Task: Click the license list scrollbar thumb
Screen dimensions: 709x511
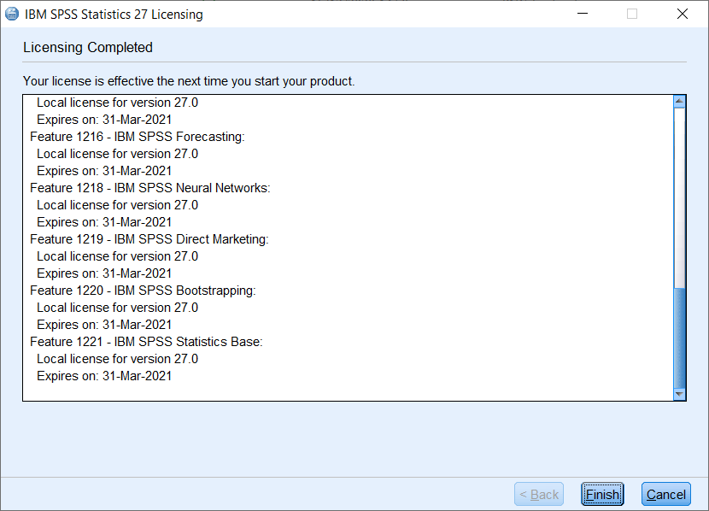Action: [x=679, y=338]
